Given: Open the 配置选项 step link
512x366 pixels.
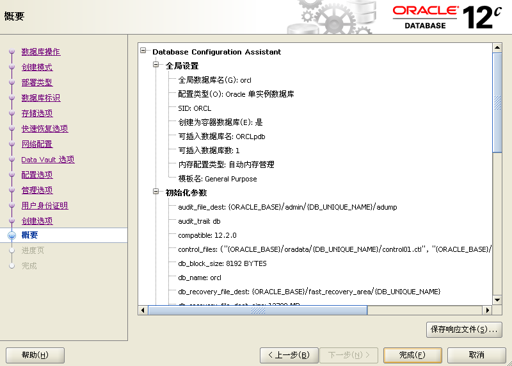Looking at the screenshot, I should pyautogui.click(x=37, y=174).
